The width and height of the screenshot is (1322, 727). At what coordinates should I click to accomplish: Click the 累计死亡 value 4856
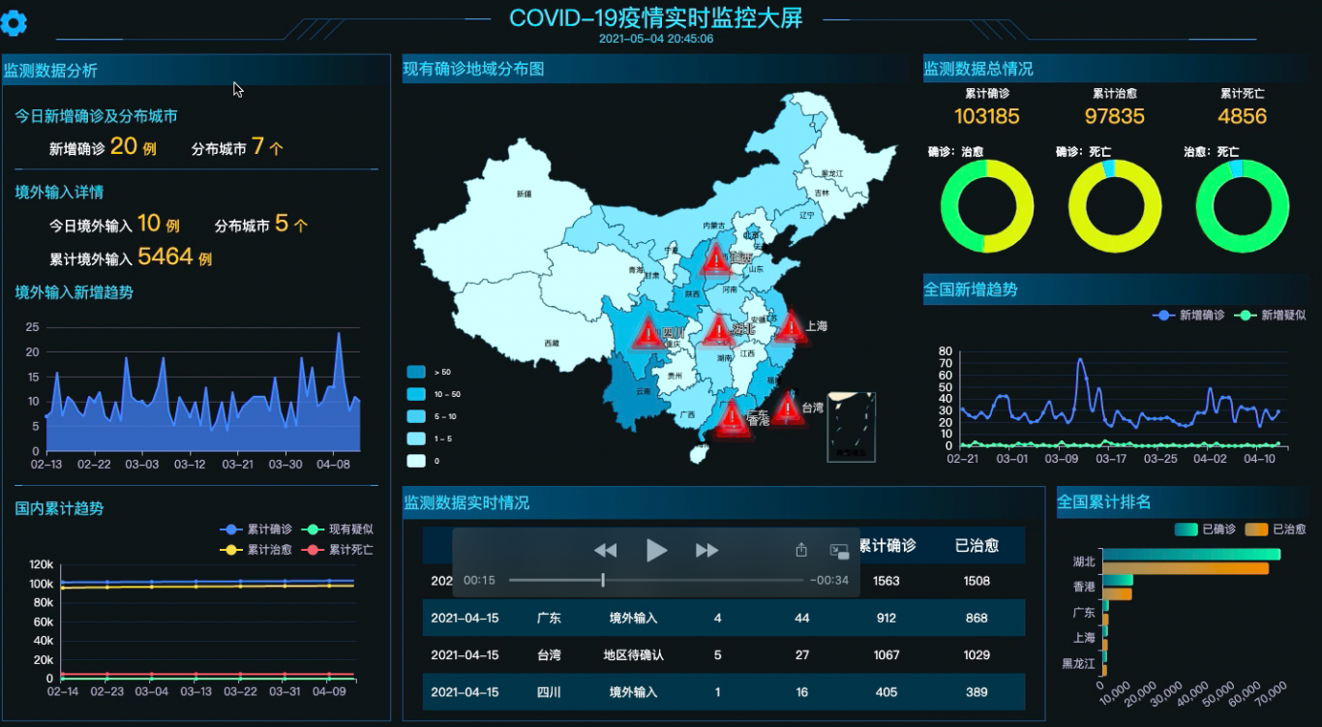(1242, 116)
